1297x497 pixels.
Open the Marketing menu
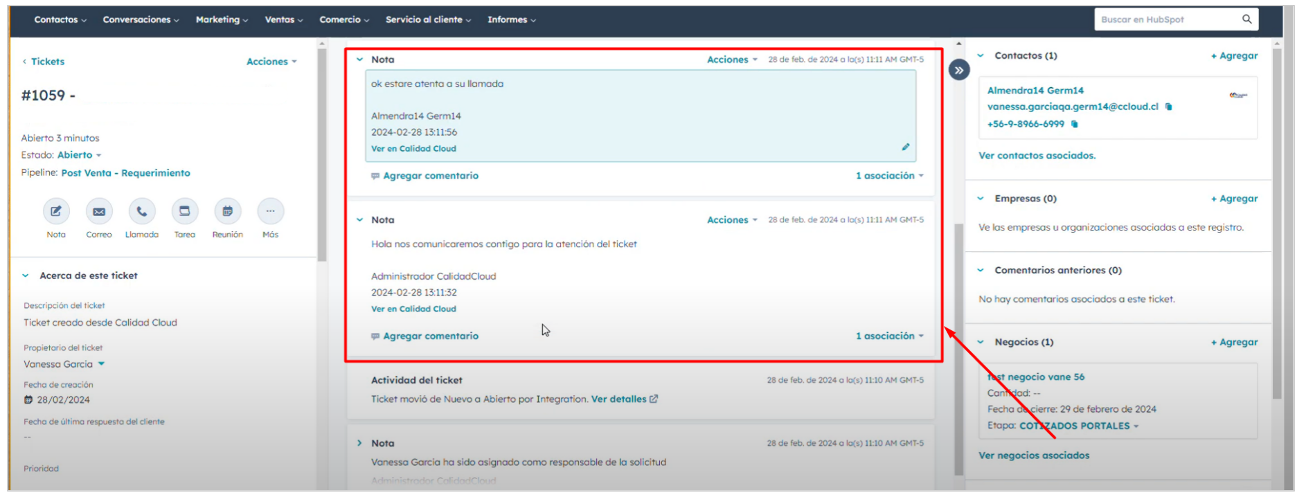click(x=222, y=19)
